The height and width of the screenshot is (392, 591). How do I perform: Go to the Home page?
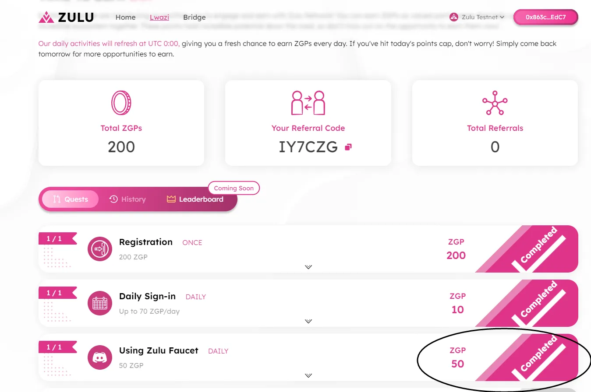coord(125,17)
